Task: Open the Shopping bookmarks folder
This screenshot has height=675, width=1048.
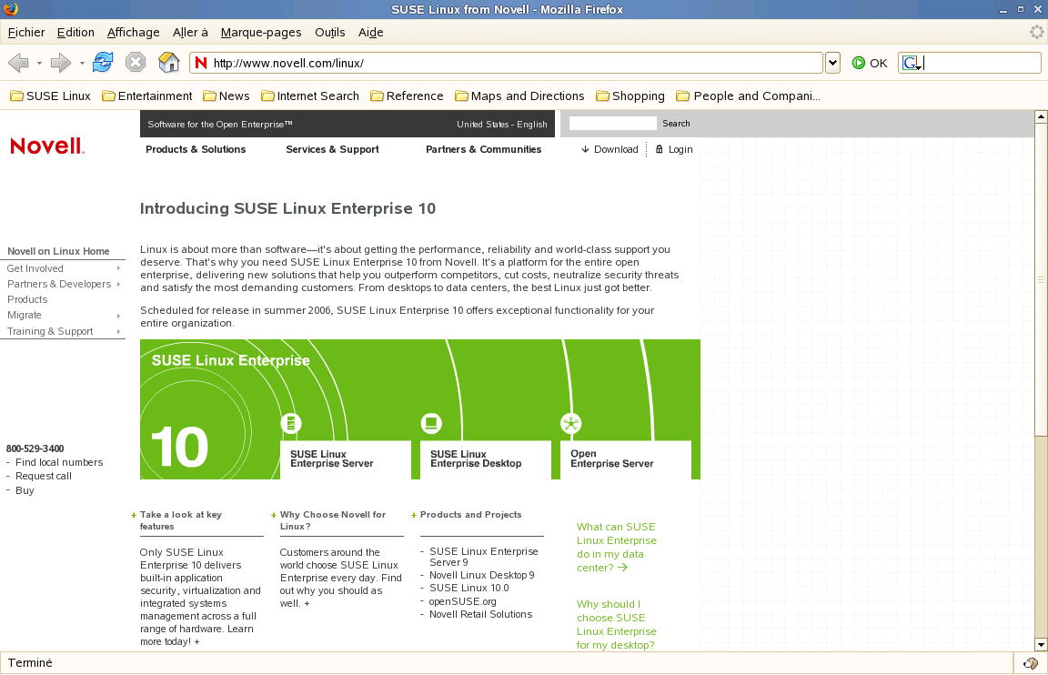Action: pyautogui.click(x=630, y=96)
